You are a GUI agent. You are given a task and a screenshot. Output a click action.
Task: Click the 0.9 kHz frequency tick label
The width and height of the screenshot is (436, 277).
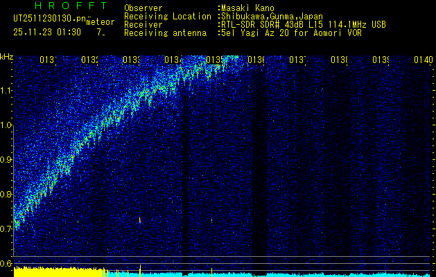[x=7, y=160]
